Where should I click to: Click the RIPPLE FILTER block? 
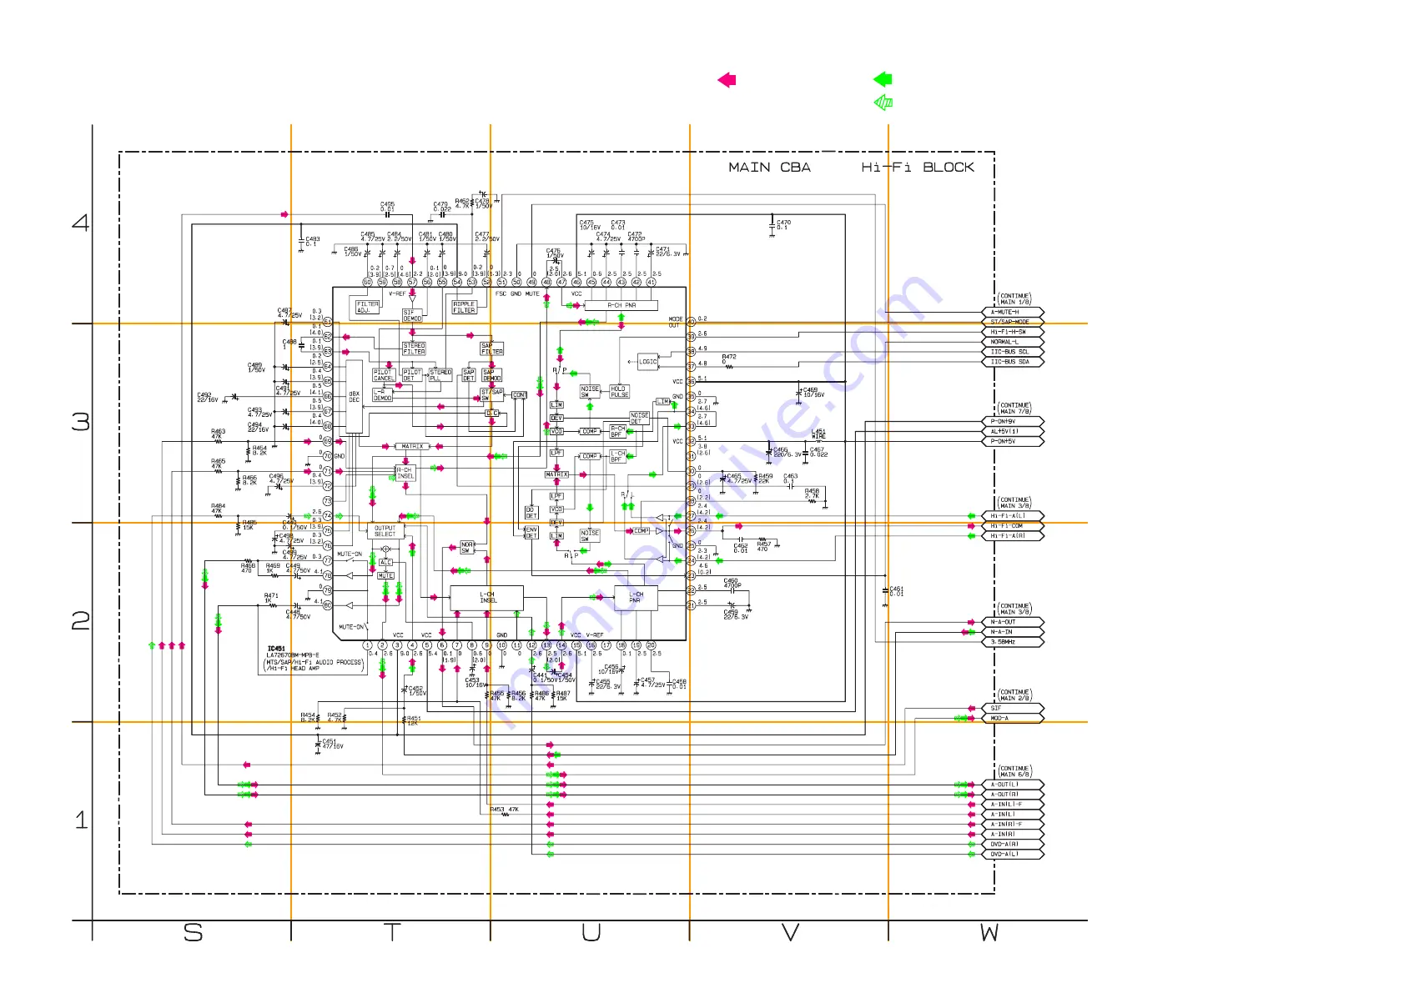pos(465,307)
